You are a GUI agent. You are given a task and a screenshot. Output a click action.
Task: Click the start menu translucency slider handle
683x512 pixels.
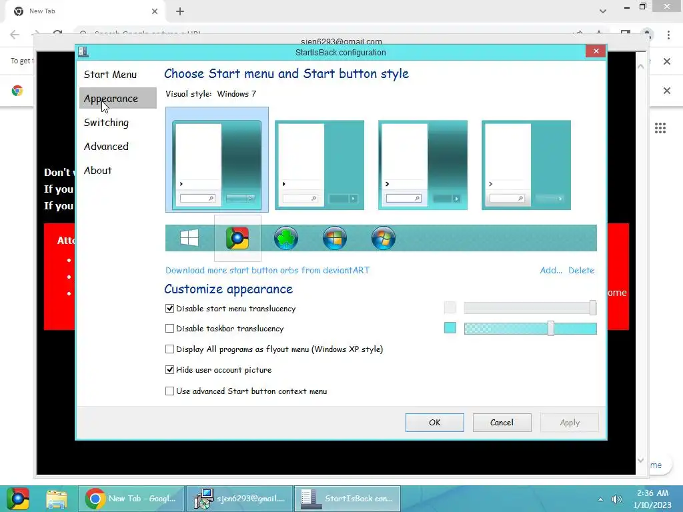pyautogui.click(x=593, y=308)
